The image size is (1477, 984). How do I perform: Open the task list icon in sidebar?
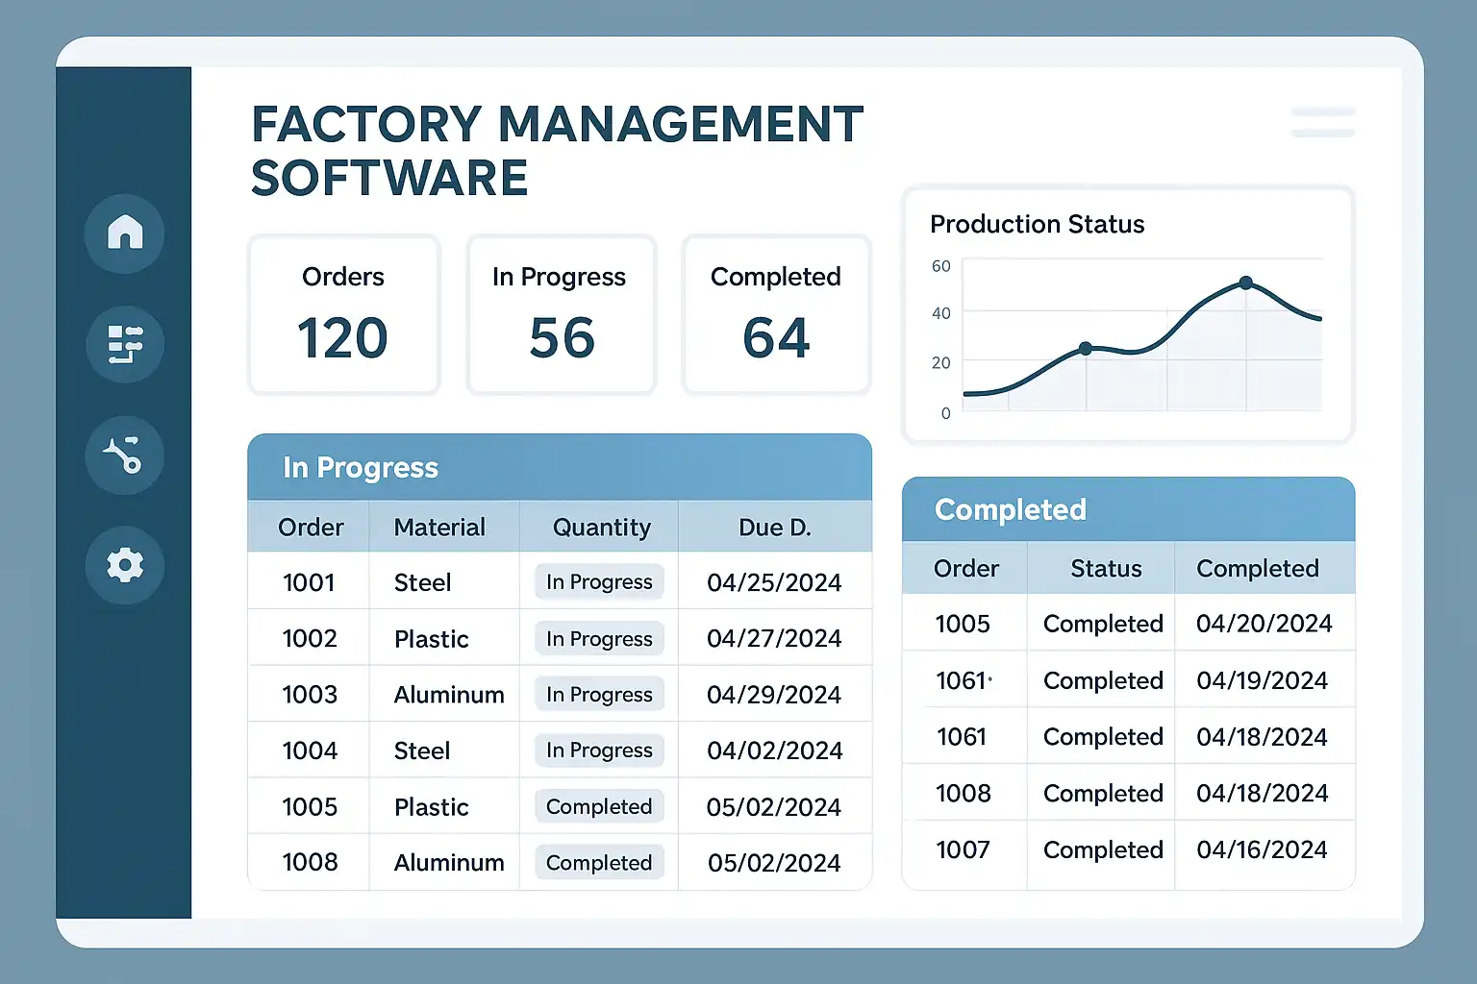125,344
